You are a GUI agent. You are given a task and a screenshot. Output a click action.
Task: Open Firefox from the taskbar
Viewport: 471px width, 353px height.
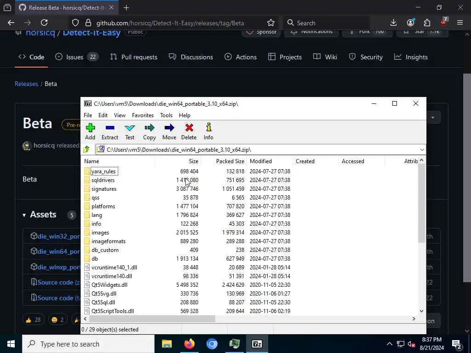coord(189,344)
